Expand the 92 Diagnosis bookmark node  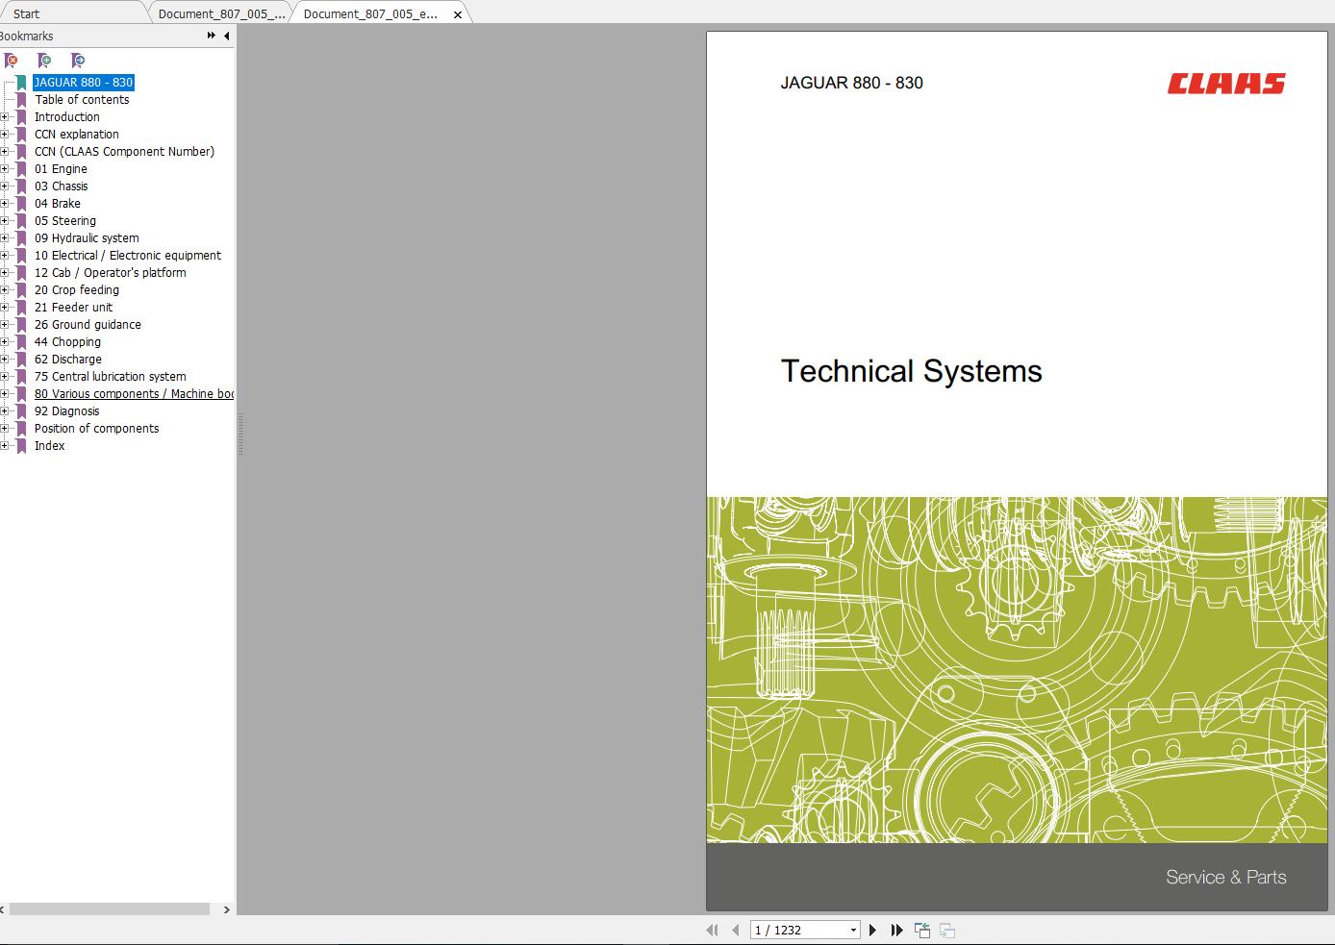tap(5, 411)
